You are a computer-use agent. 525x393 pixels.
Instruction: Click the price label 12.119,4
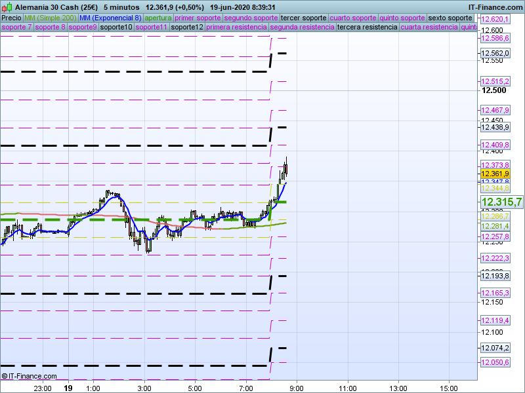coord(495,320)
